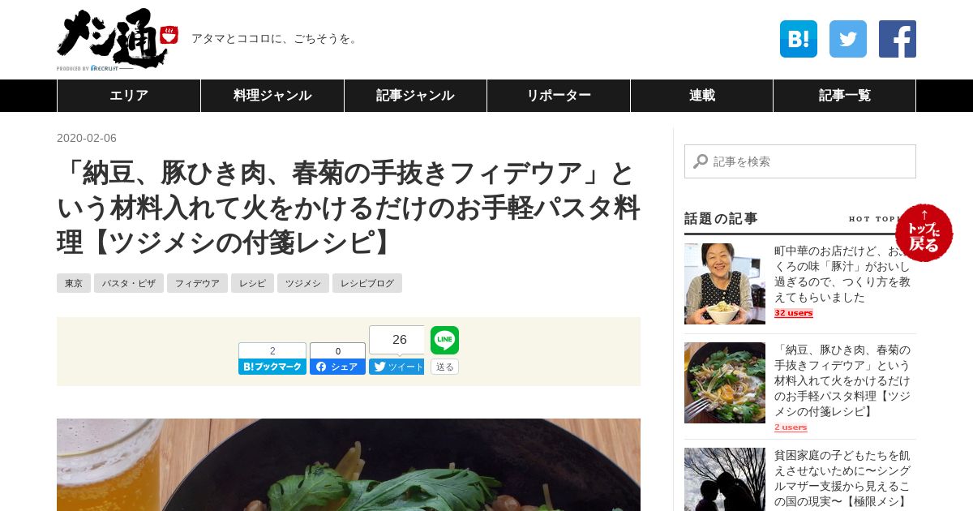Share via the green LINE icon
Viewport: 973px width, 511px height.
point(444,340)
